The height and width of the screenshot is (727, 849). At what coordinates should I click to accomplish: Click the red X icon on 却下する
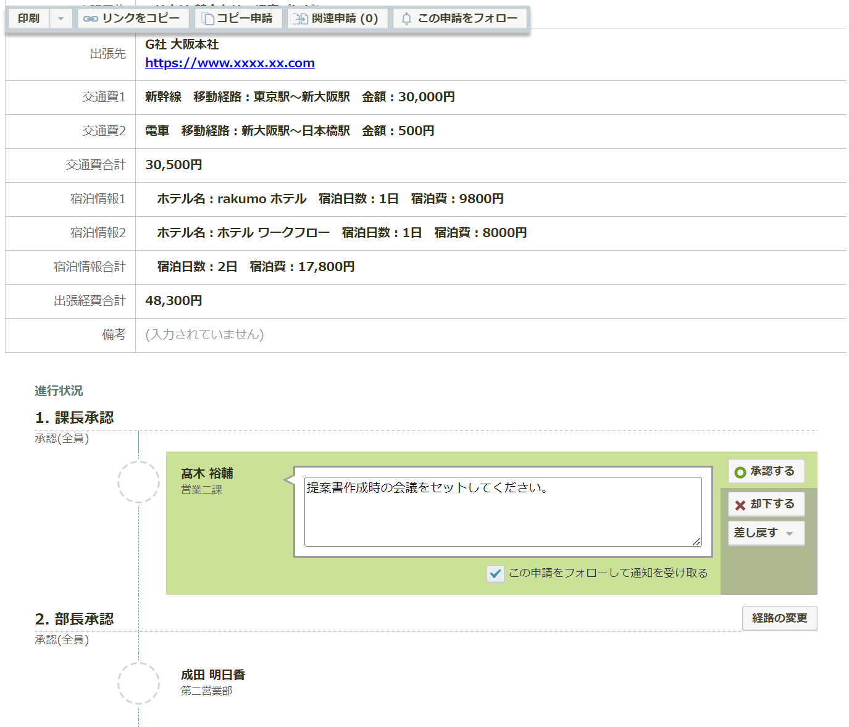[x=740, y=505]
